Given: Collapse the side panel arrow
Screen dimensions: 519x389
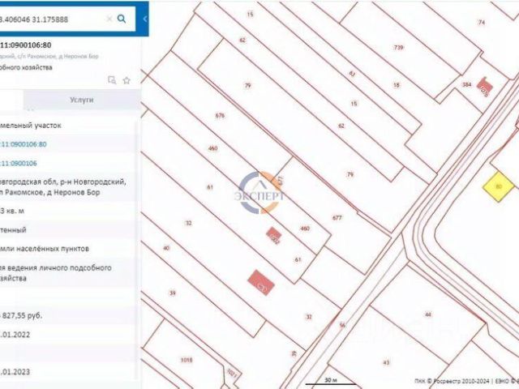Looking at the screenshot, I should pyautogui.click(x=144, y=19).
